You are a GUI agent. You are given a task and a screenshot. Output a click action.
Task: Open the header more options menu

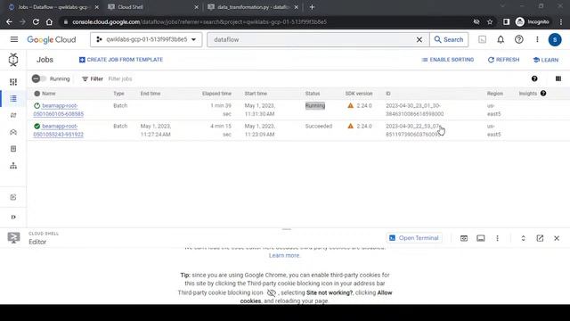[x=537, y=39]
